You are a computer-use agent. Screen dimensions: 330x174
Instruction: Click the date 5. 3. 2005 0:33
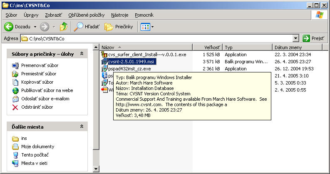click(290, 83)
